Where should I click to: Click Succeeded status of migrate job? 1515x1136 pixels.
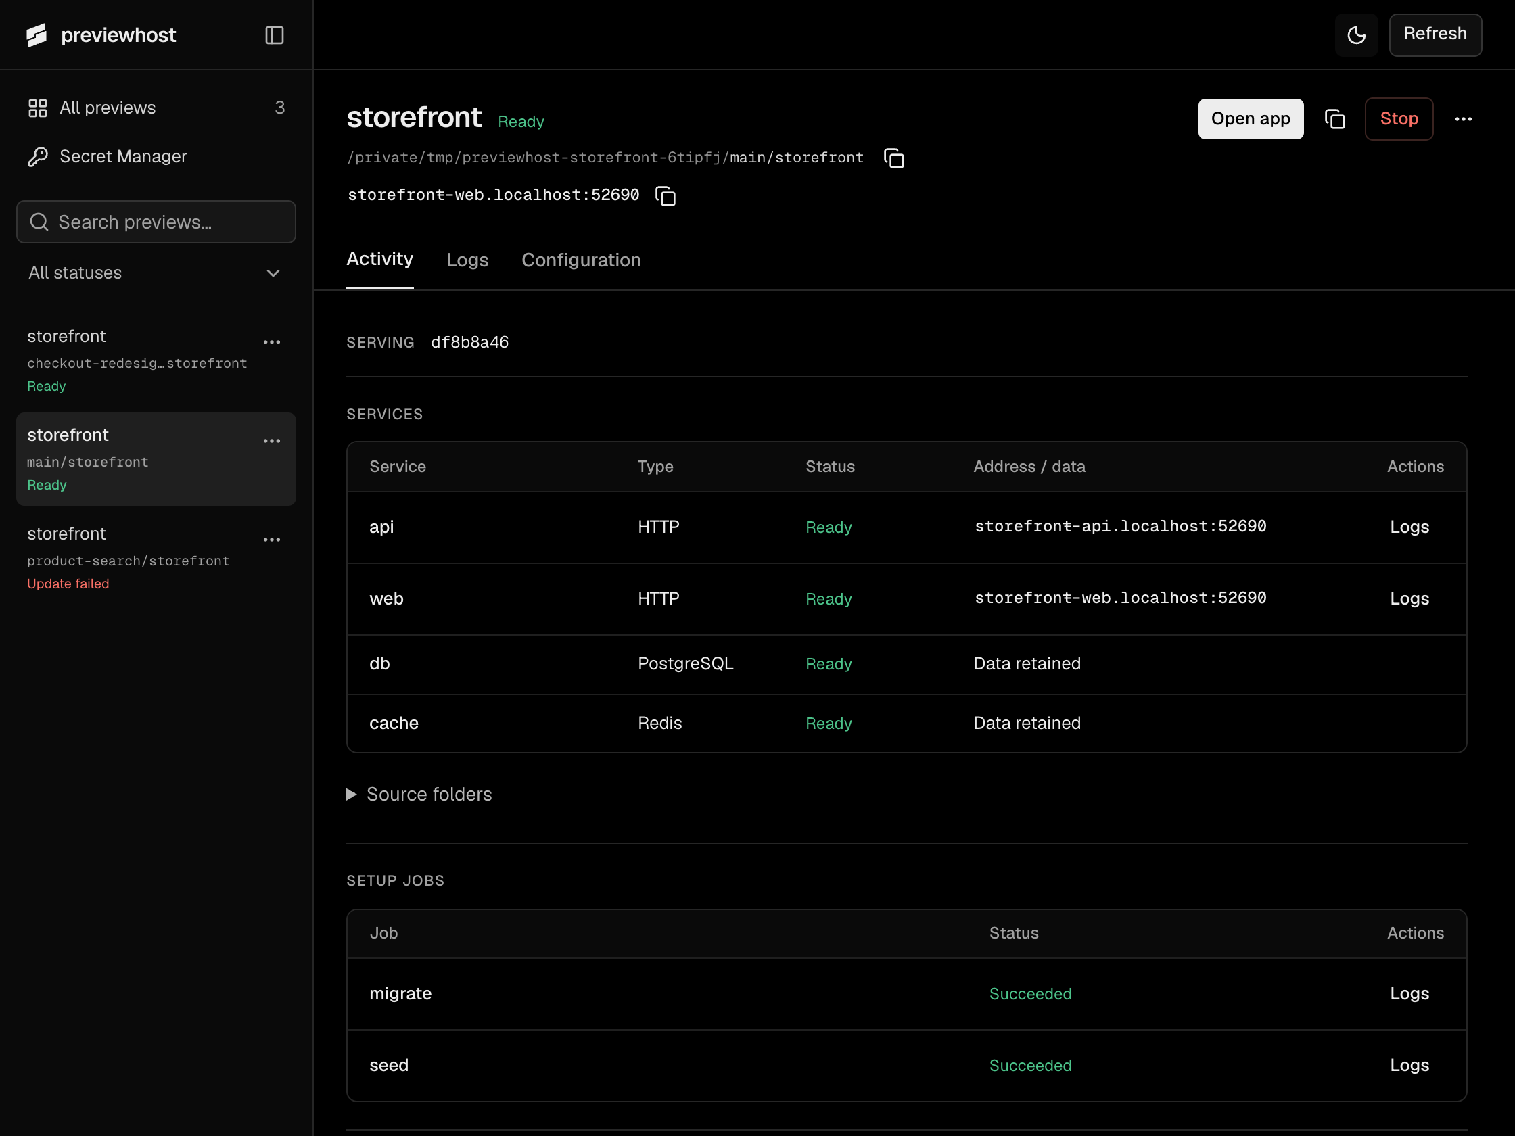pyautogui.click(x=1030, y=993)
